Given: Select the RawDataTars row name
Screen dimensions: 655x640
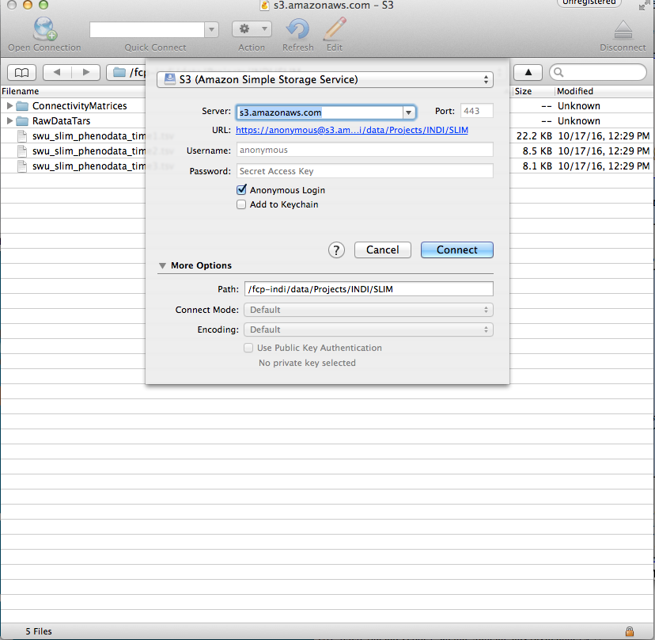Looking at the screenshot, I should click(x=62, y=121).
